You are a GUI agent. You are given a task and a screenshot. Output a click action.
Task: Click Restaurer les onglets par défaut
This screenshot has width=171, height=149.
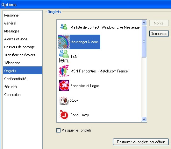pos(141,142)
